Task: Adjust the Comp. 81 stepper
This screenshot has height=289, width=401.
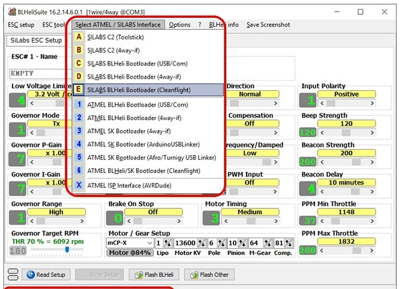Action: click(289, 243)
